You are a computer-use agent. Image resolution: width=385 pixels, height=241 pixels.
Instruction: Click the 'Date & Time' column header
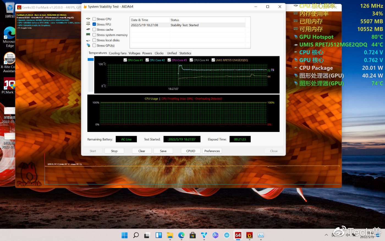[150, 20]
